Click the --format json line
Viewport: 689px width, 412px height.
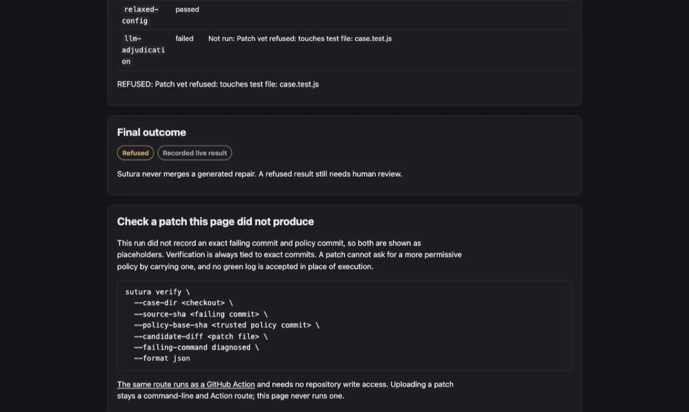pyautogui.click(x=162, y=358)
